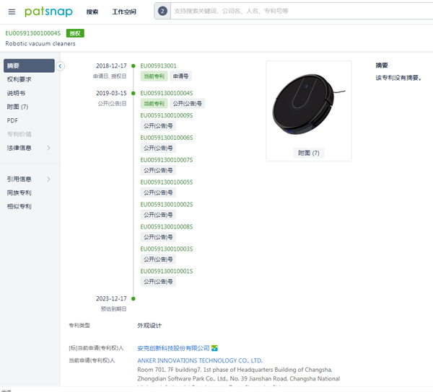Open the PDF sidebar item
433x392 pixels.
coord(12,120)
